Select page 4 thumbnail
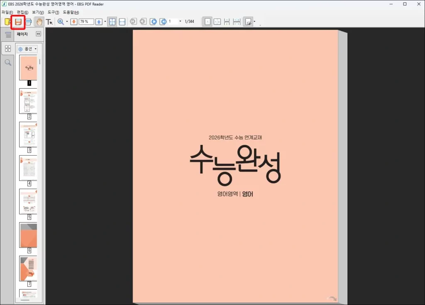The image size is (425, 305). point(28,168)
